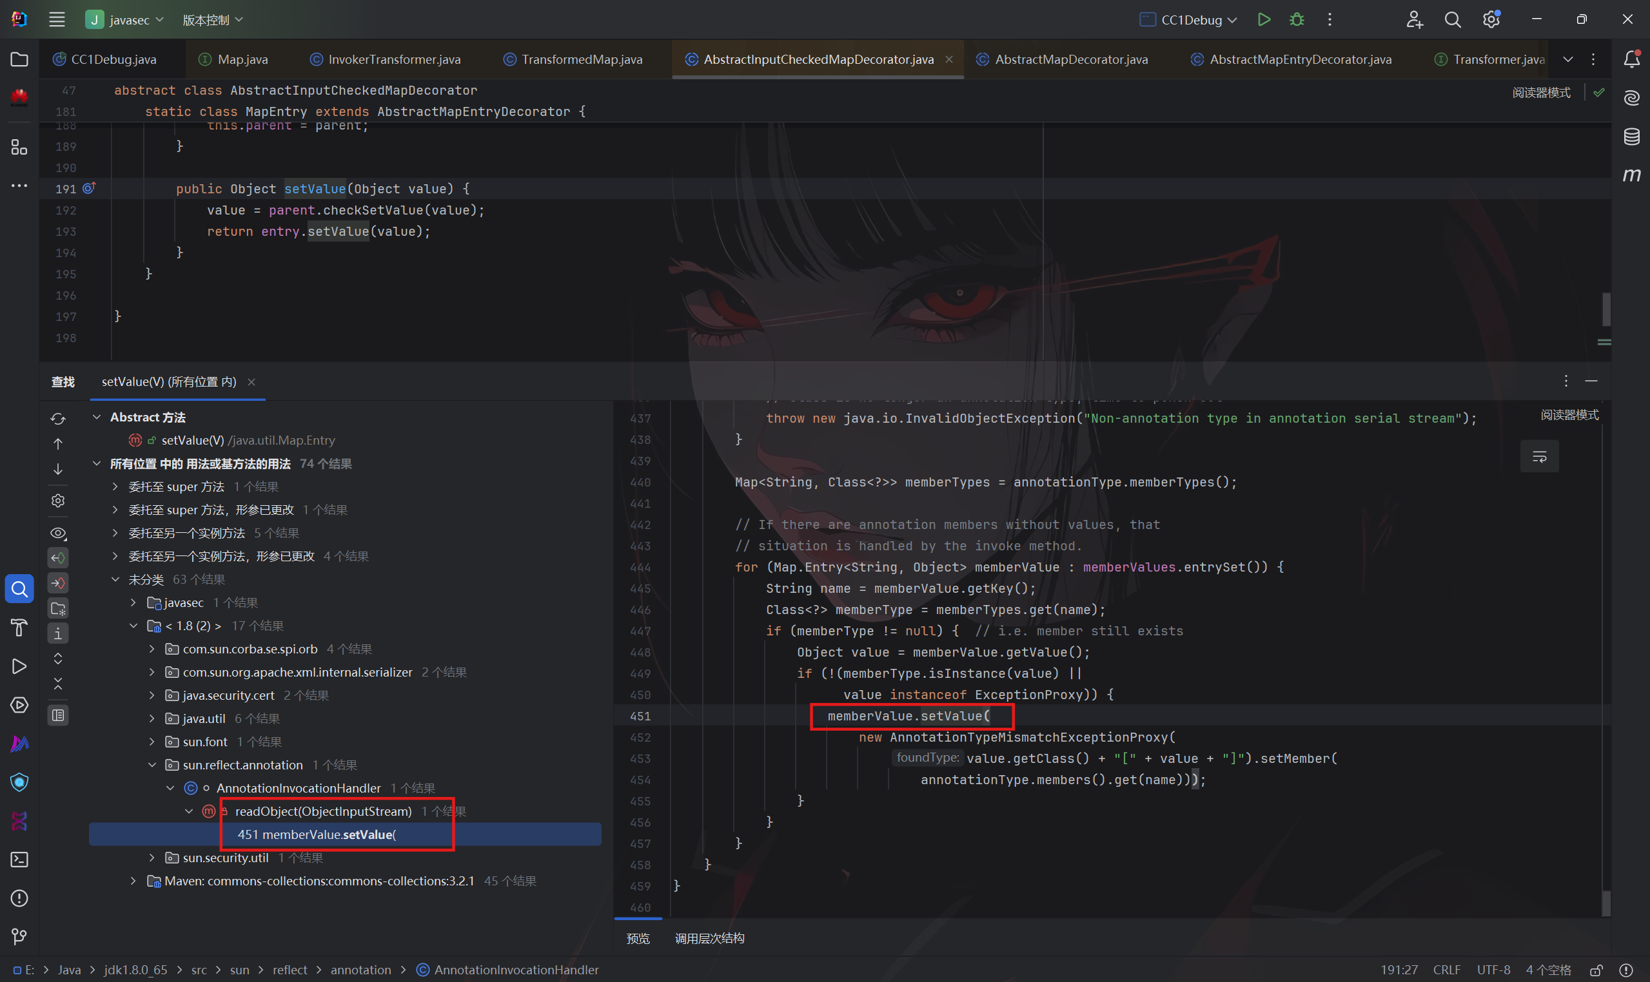This screenshot has height=982, width=1650.
Task: Run CC1Debug with the green play button
Action: tap(1264, 20)
